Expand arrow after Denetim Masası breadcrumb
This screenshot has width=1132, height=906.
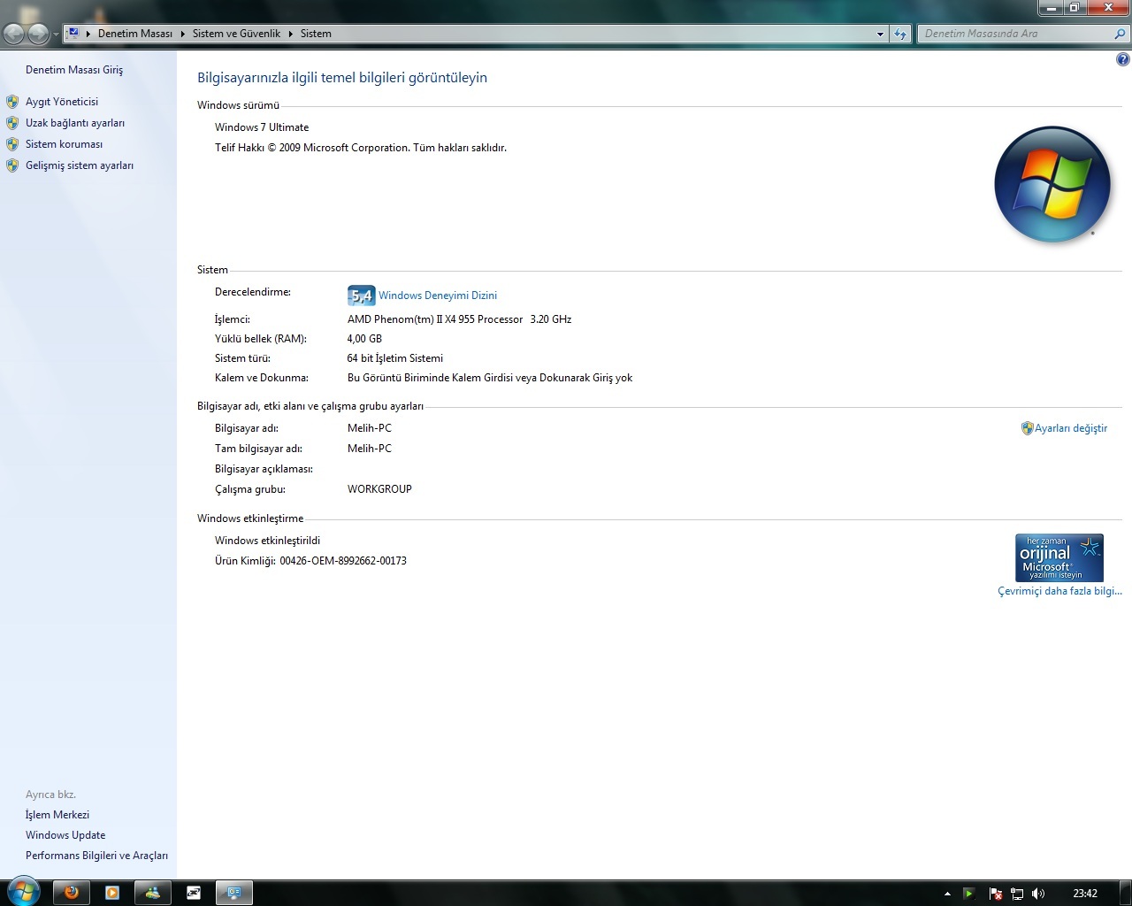tap(183, 34)
